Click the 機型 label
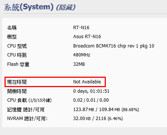This screenshot has height=135, width=167. [x=12, y=37]
